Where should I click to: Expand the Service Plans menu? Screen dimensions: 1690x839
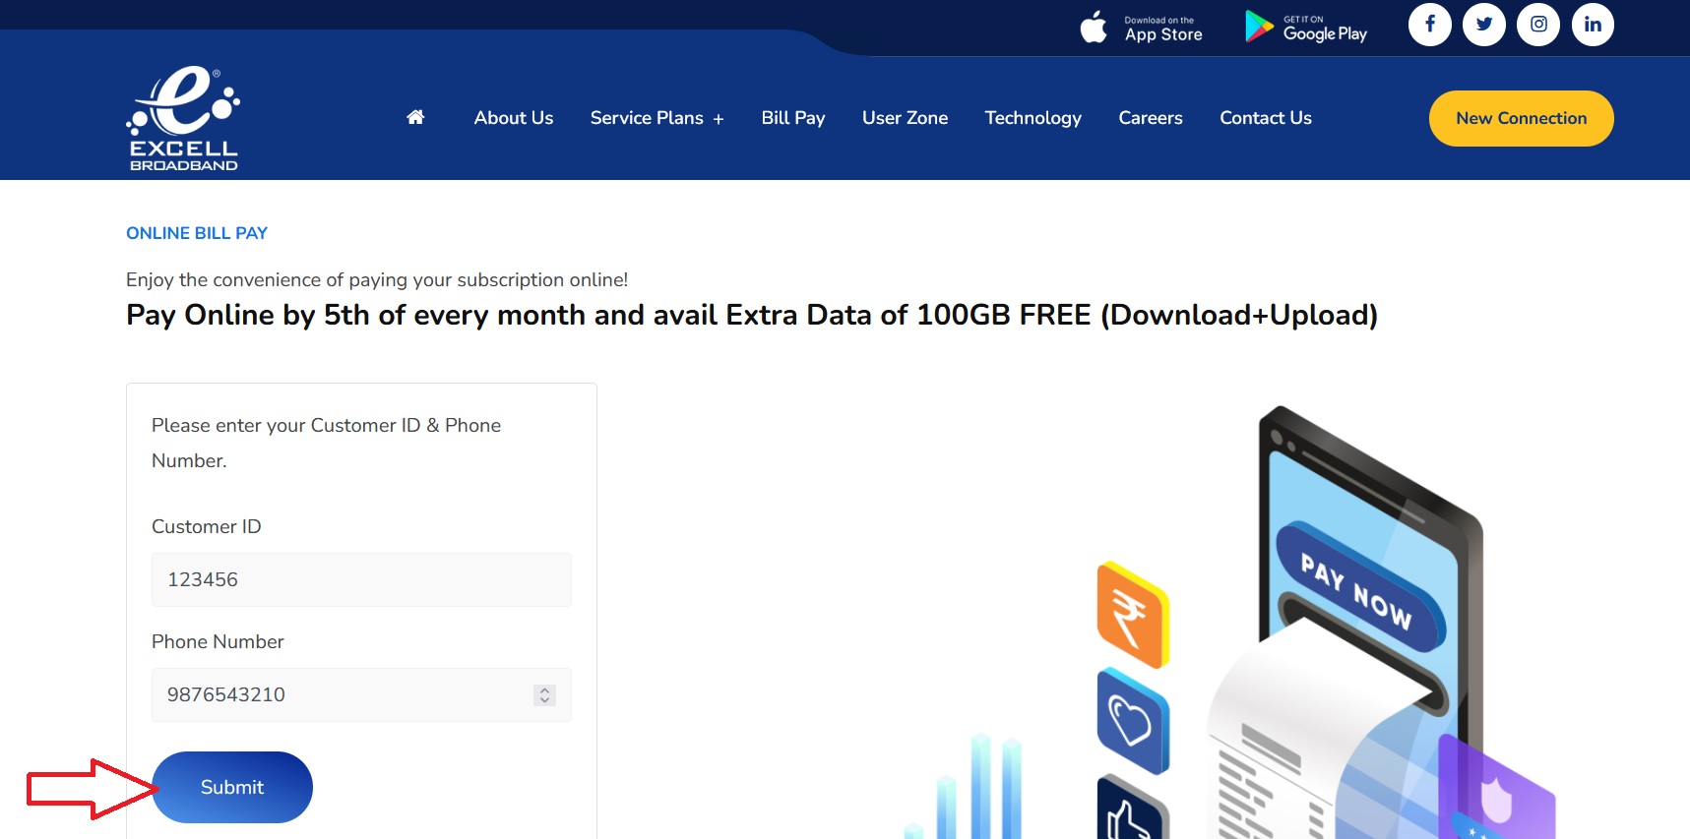(x=657, y=118)
